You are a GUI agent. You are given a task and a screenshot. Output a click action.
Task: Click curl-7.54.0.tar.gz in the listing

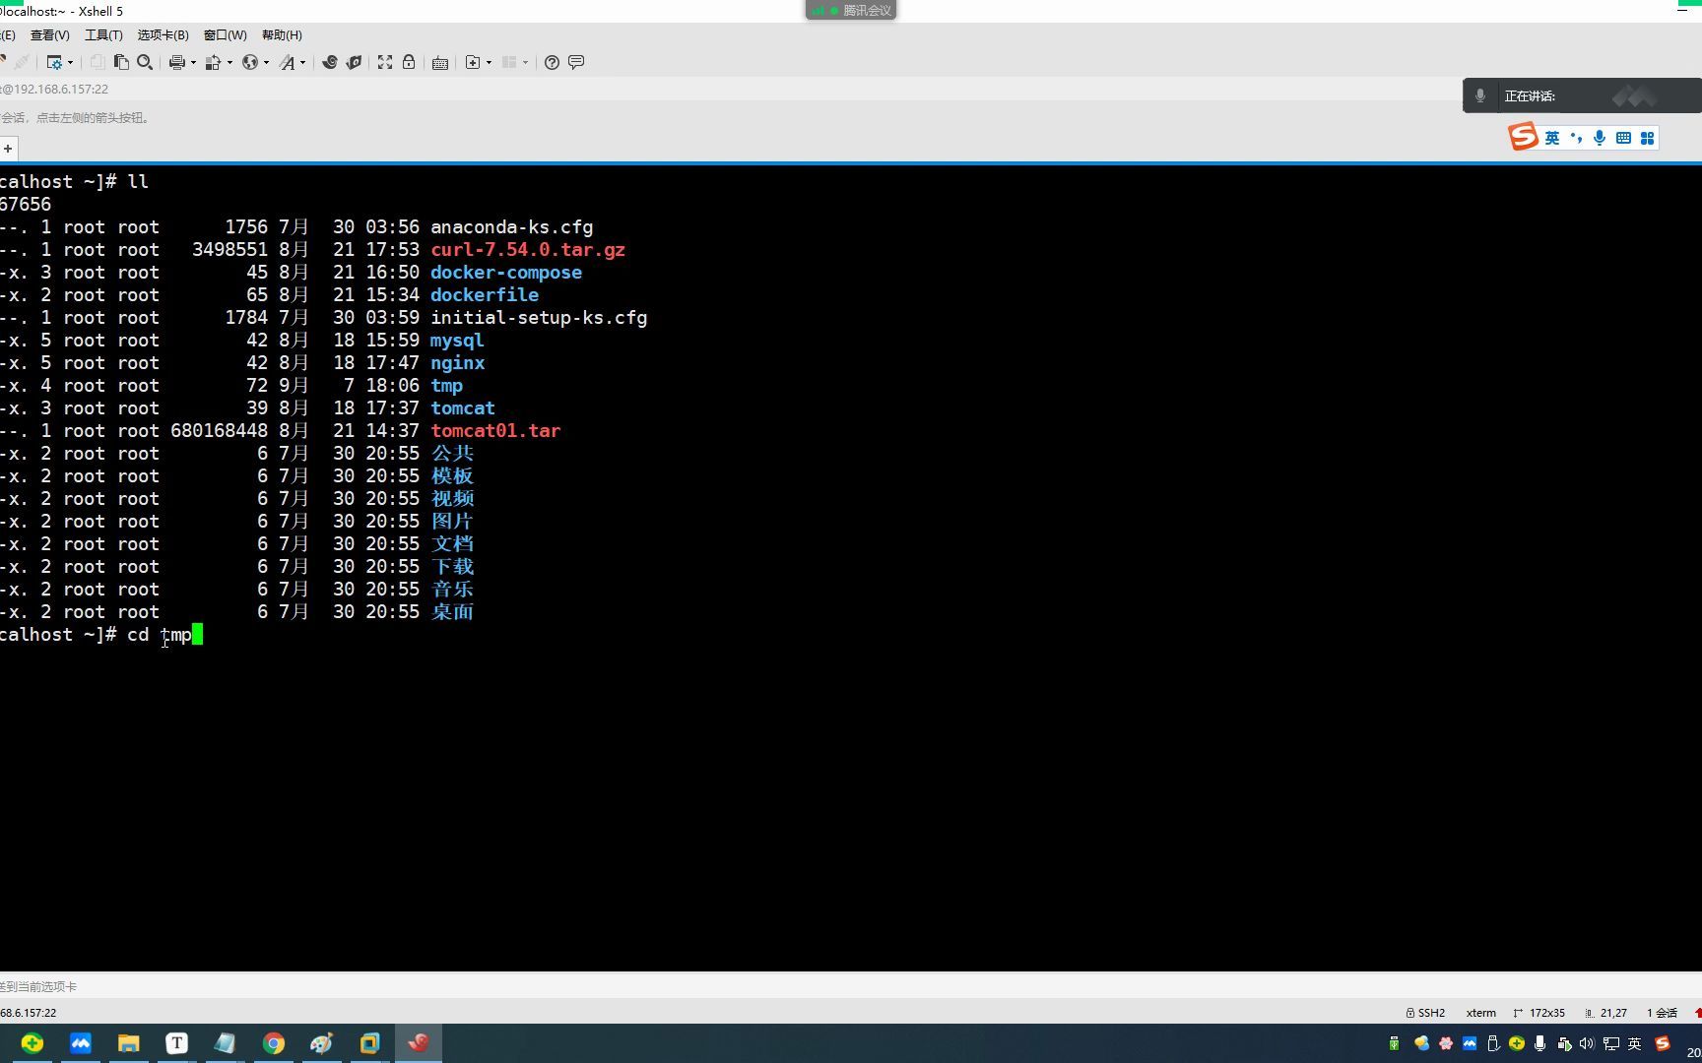point(528,250)
